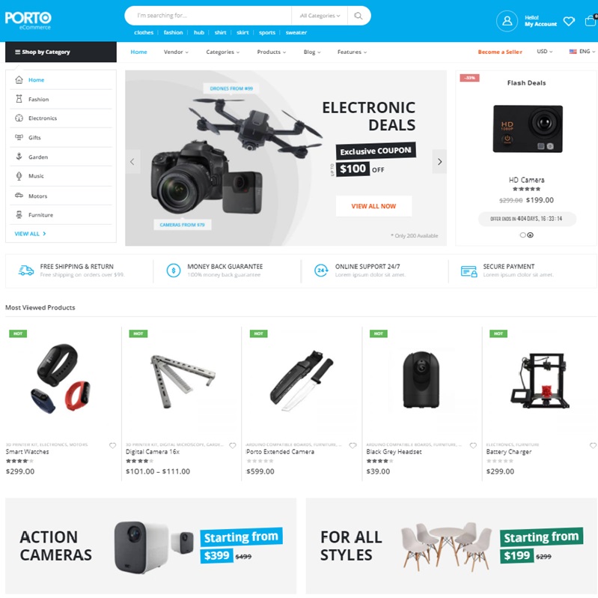Open the wishlist heart in header

(x=569, y=21)
